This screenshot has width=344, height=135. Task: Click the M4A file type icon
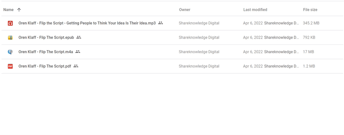[10, 52]
